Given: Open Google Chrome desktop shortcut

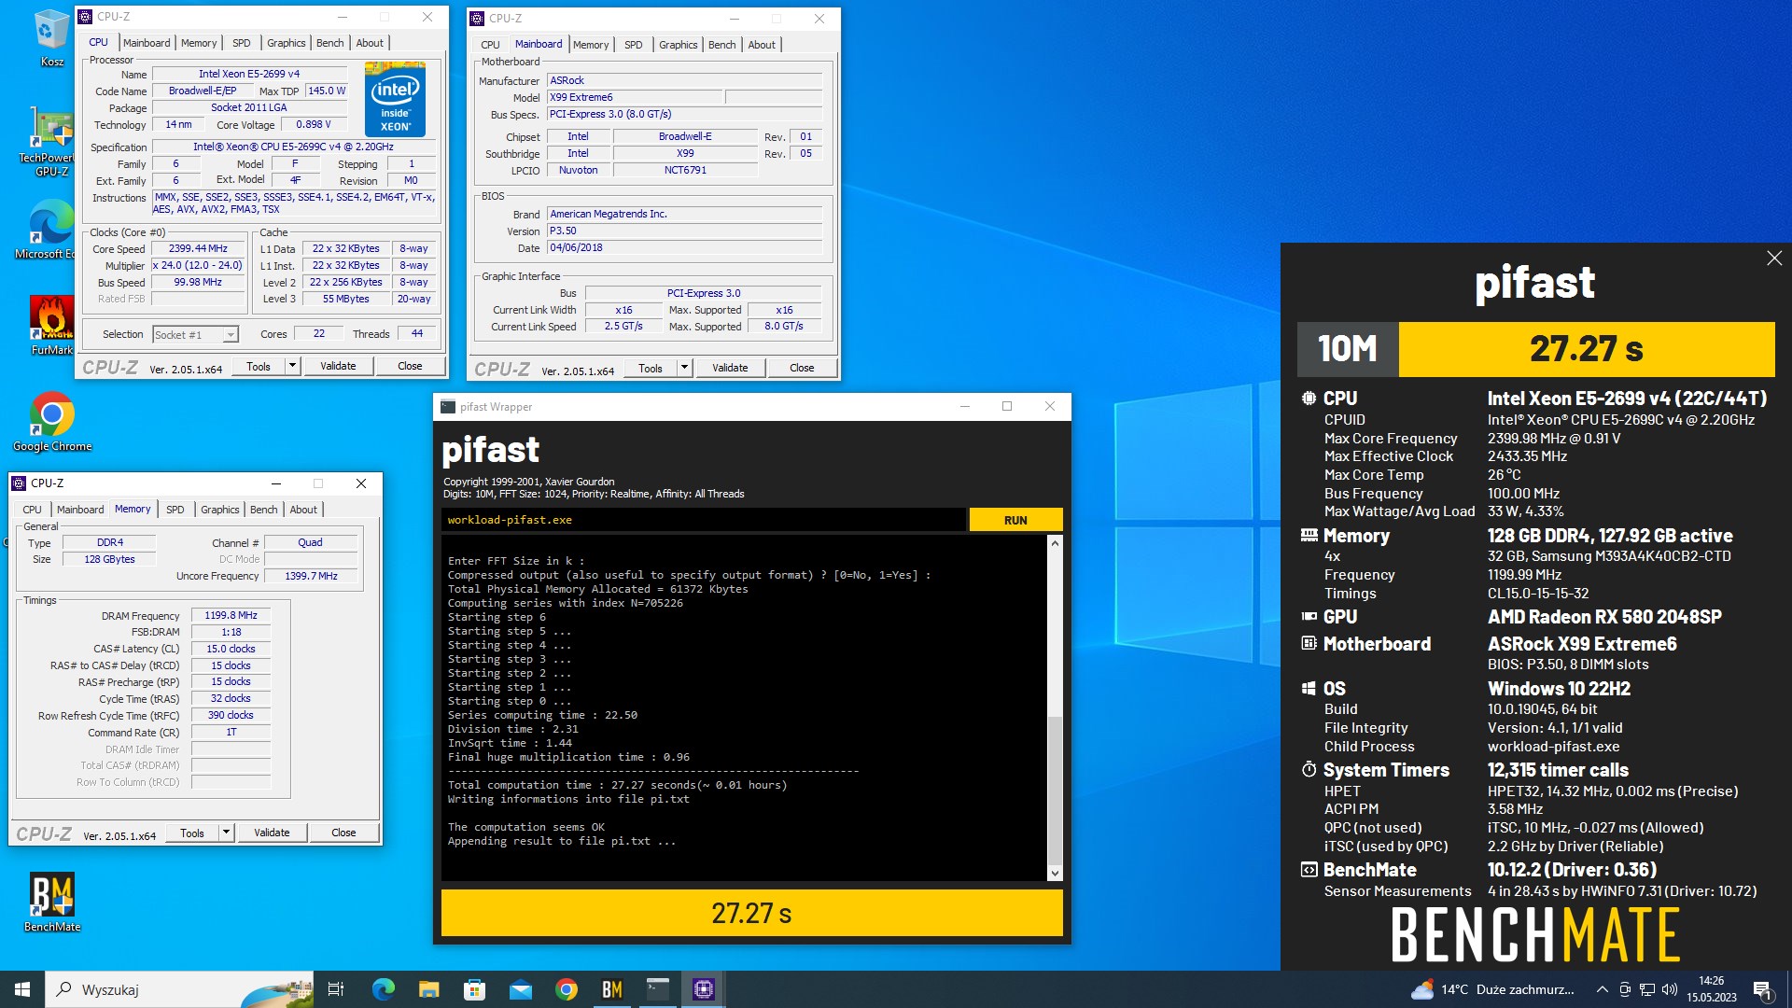Looking at the screenshot, I should (x=52, y=422).
